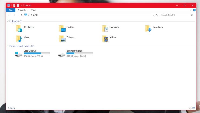Close the This PC window
The height and width of the screenshot is (113, 200).
coord(192,5)
